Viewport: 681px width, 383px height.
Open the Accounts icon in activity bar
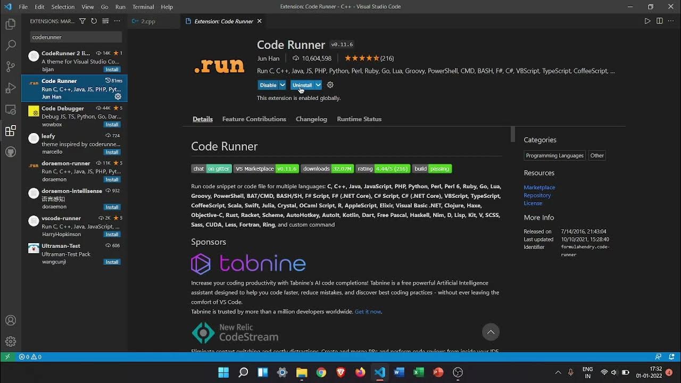[x=11, y=320]
